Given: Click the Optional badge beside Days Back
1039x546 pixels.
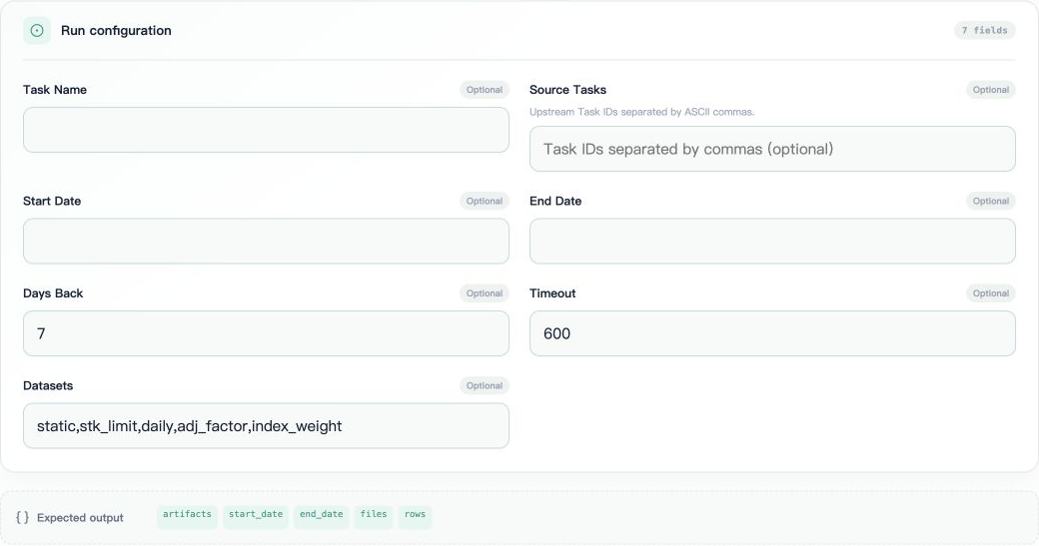Looking at the screenshot, I should tap(485, 293).
